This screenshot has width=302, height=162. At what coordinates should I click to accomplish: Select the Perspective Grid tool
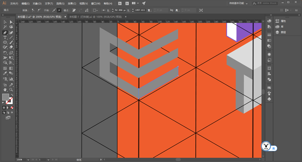click(11, 63)
